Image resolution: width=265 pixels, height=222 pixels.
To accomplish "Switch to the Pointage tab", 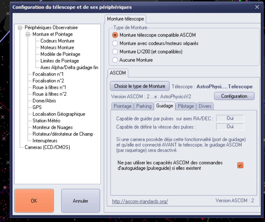I will point(122,106).
